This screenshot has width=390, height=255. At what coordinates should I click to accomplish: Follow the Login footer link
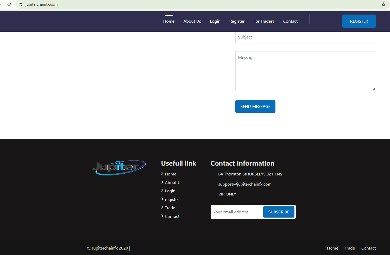(x=170, y=191)
